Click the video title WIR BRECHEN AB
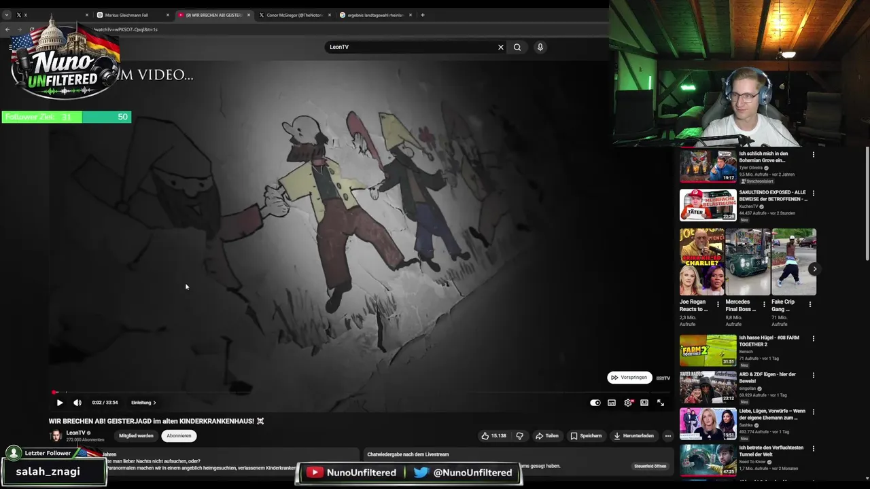 (156, 421)
